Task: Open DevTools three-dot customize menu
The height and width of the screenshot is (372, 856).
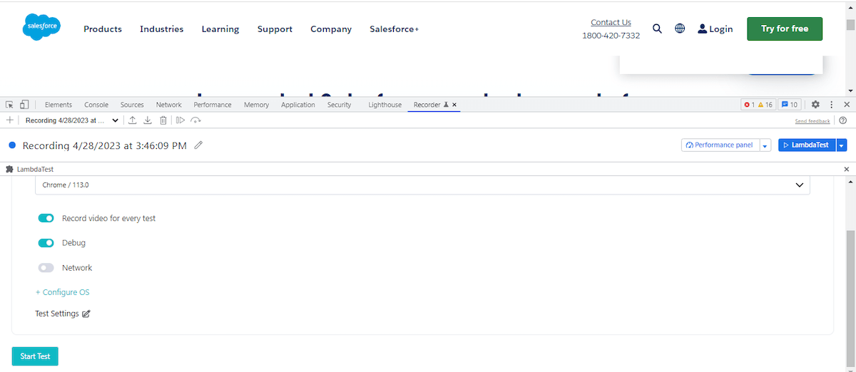Action: pyautogui.click(x=831, y=104)
